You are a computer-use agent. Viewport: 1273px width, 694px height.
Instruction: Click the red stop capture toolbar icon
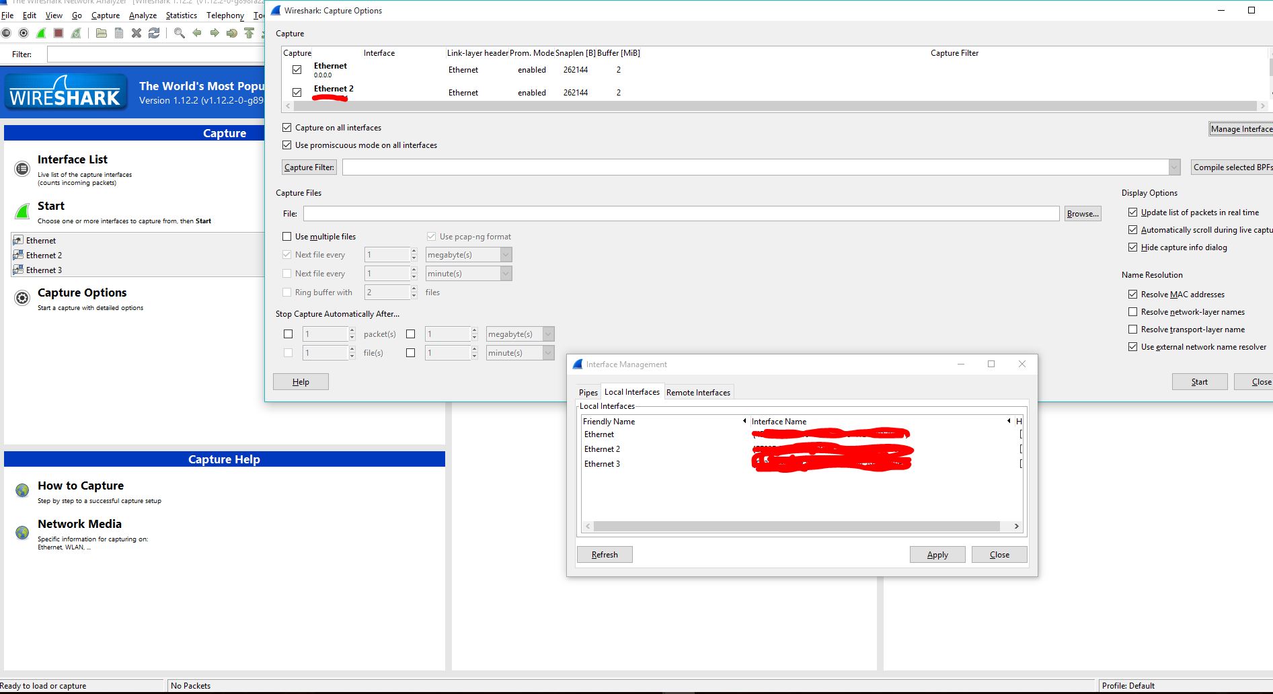pos(59,33)
